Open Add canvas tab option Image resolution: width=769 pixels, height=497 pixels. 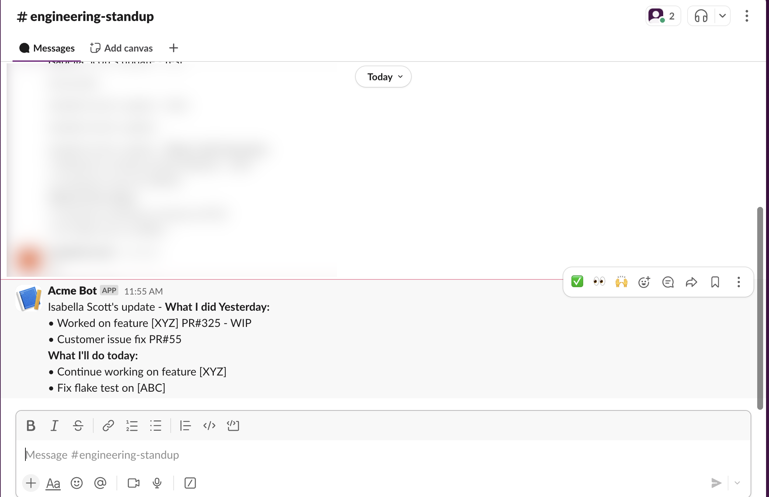pos(121,47)
